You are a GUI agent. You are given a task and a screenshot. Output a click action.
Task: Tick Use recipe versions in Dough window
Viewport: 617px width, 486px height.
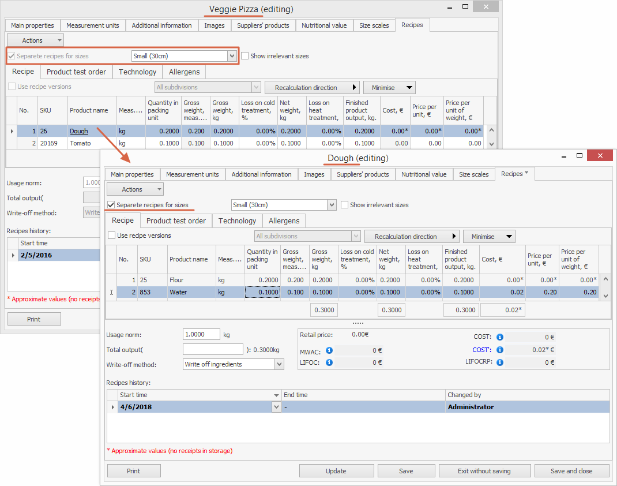point(112,235)
